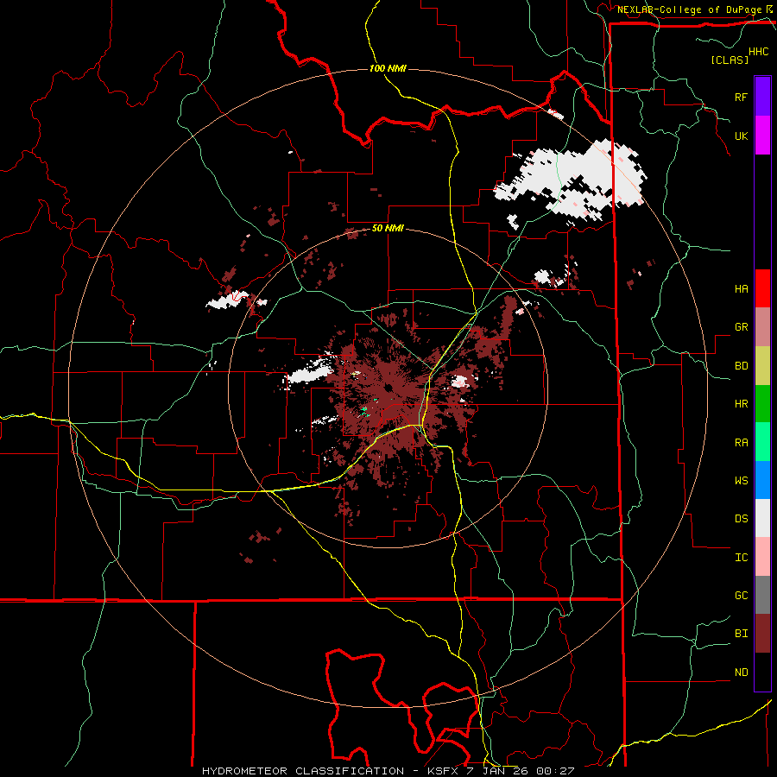Click the 00:27 timestamp

(x=555, y=771)
